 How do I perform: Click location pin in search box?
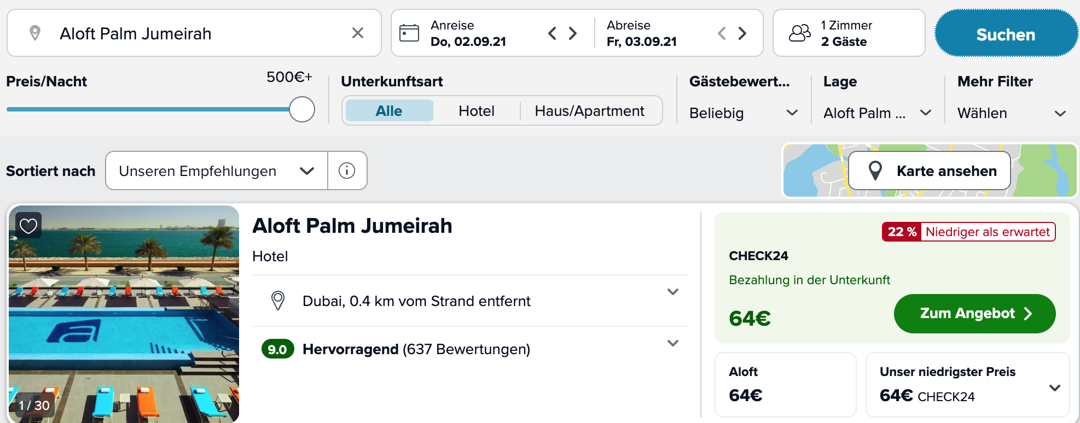(35, 33)
